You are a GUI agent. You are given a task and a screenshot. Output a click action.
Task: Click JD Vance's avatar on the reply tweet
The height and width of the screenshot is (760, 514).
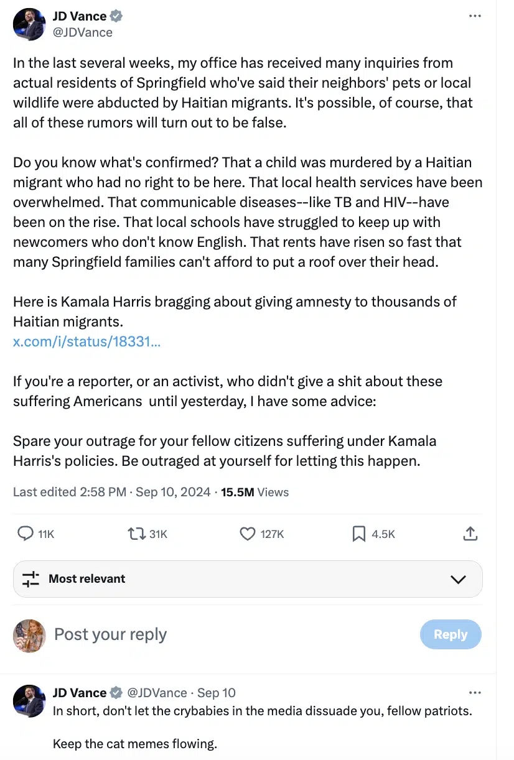point(29,701)
